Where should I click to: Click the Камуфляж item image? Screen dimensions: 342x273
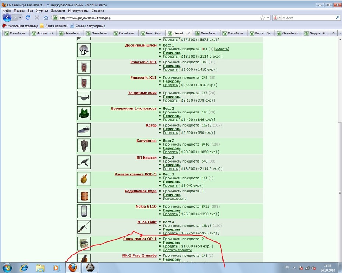[84, 145]
